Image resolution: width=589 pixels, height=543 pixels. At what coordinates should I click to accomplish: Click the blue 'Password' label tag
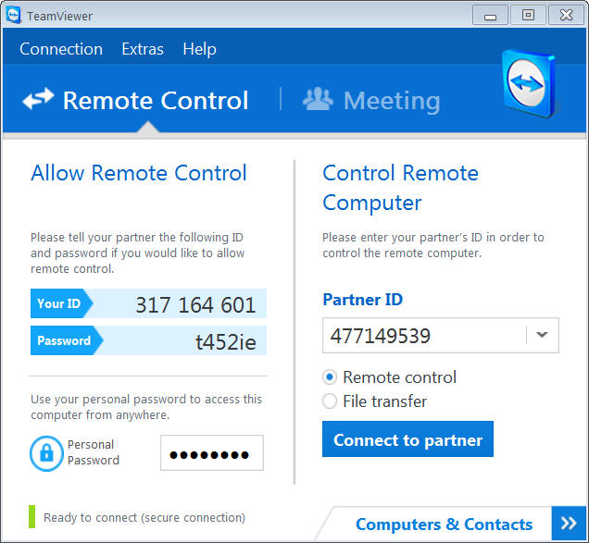(x=67, y=340)
